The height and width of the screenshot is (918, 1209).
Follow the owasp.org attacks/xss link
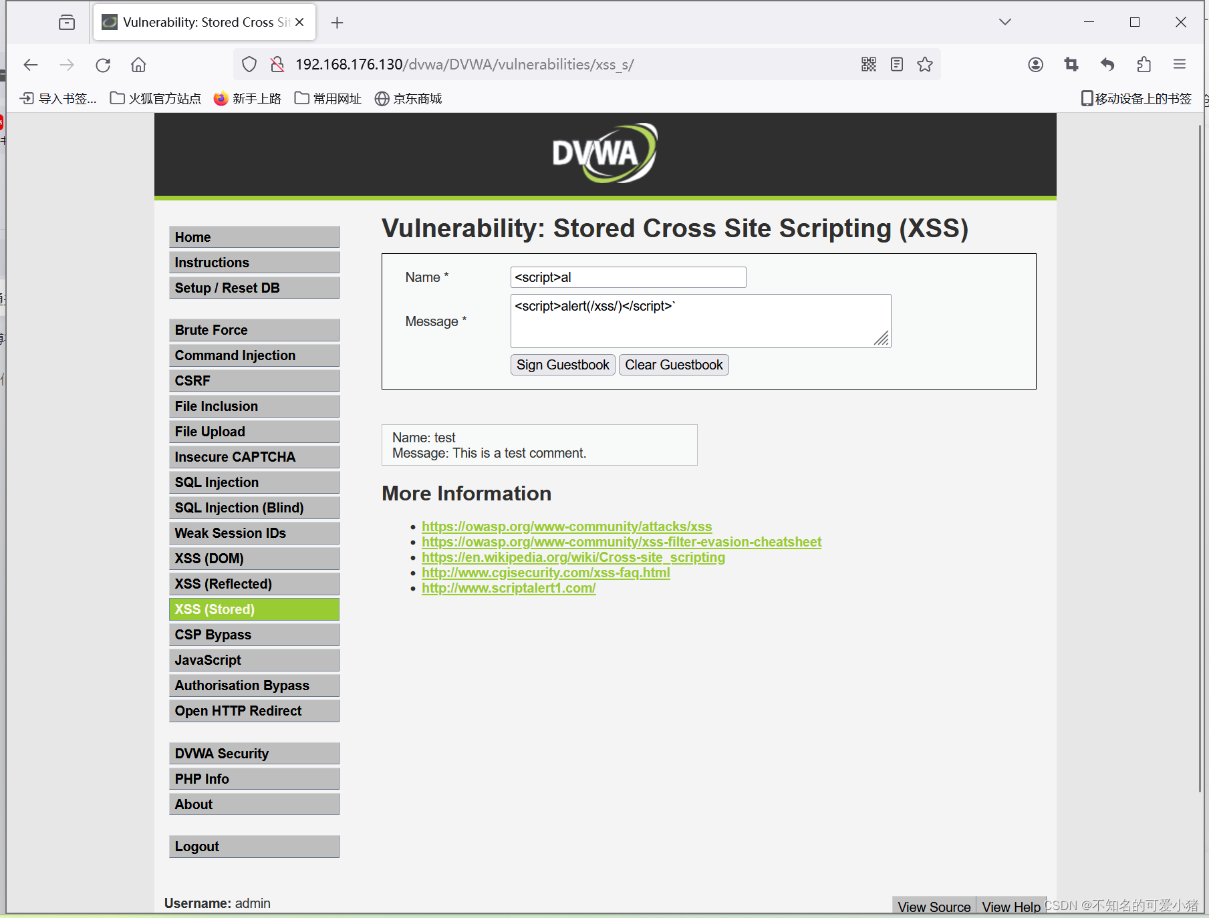[567, 526]
